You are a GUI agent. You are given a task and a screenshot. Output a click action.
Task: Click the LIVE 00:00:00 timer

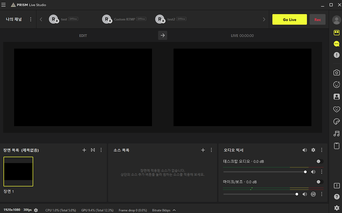(242, 36)
